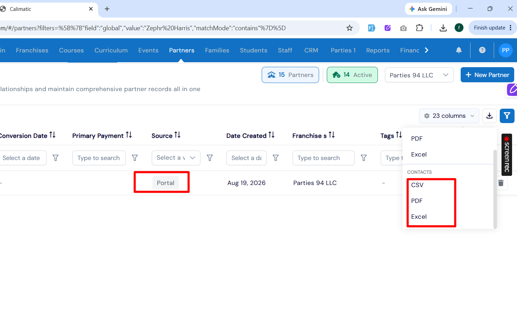Open the purple pen extension icon
This screenshot has width=517, height=320.
click(x=388, y=28)
